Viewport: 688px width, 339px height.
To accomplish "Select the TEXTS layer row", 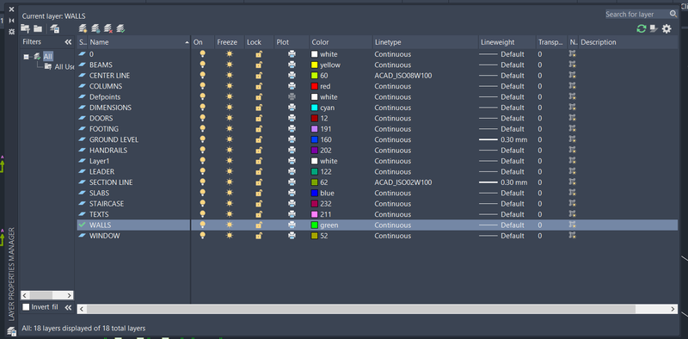I will pyautogui.click(x=378, y=214).
